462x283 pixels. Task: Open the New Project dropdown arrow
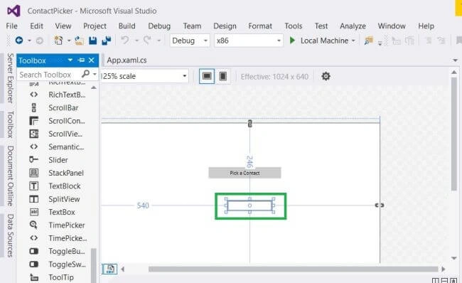tap(69, 41)
